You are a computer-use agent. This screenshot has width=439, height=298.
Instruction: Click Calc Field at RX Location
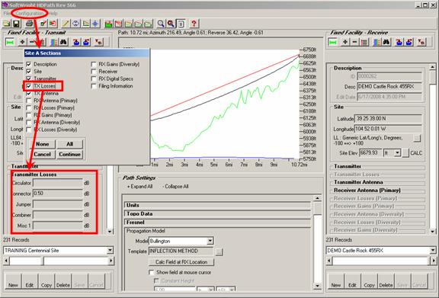coord(181,262)
